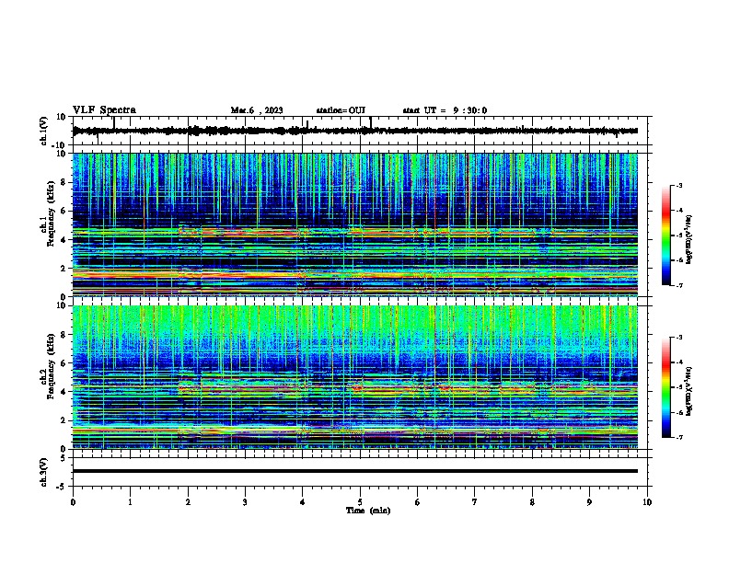The height and width of the screenshot is (563, 729).
Task: Click the ch.2 color scale bar
Action: pos(666,387)
